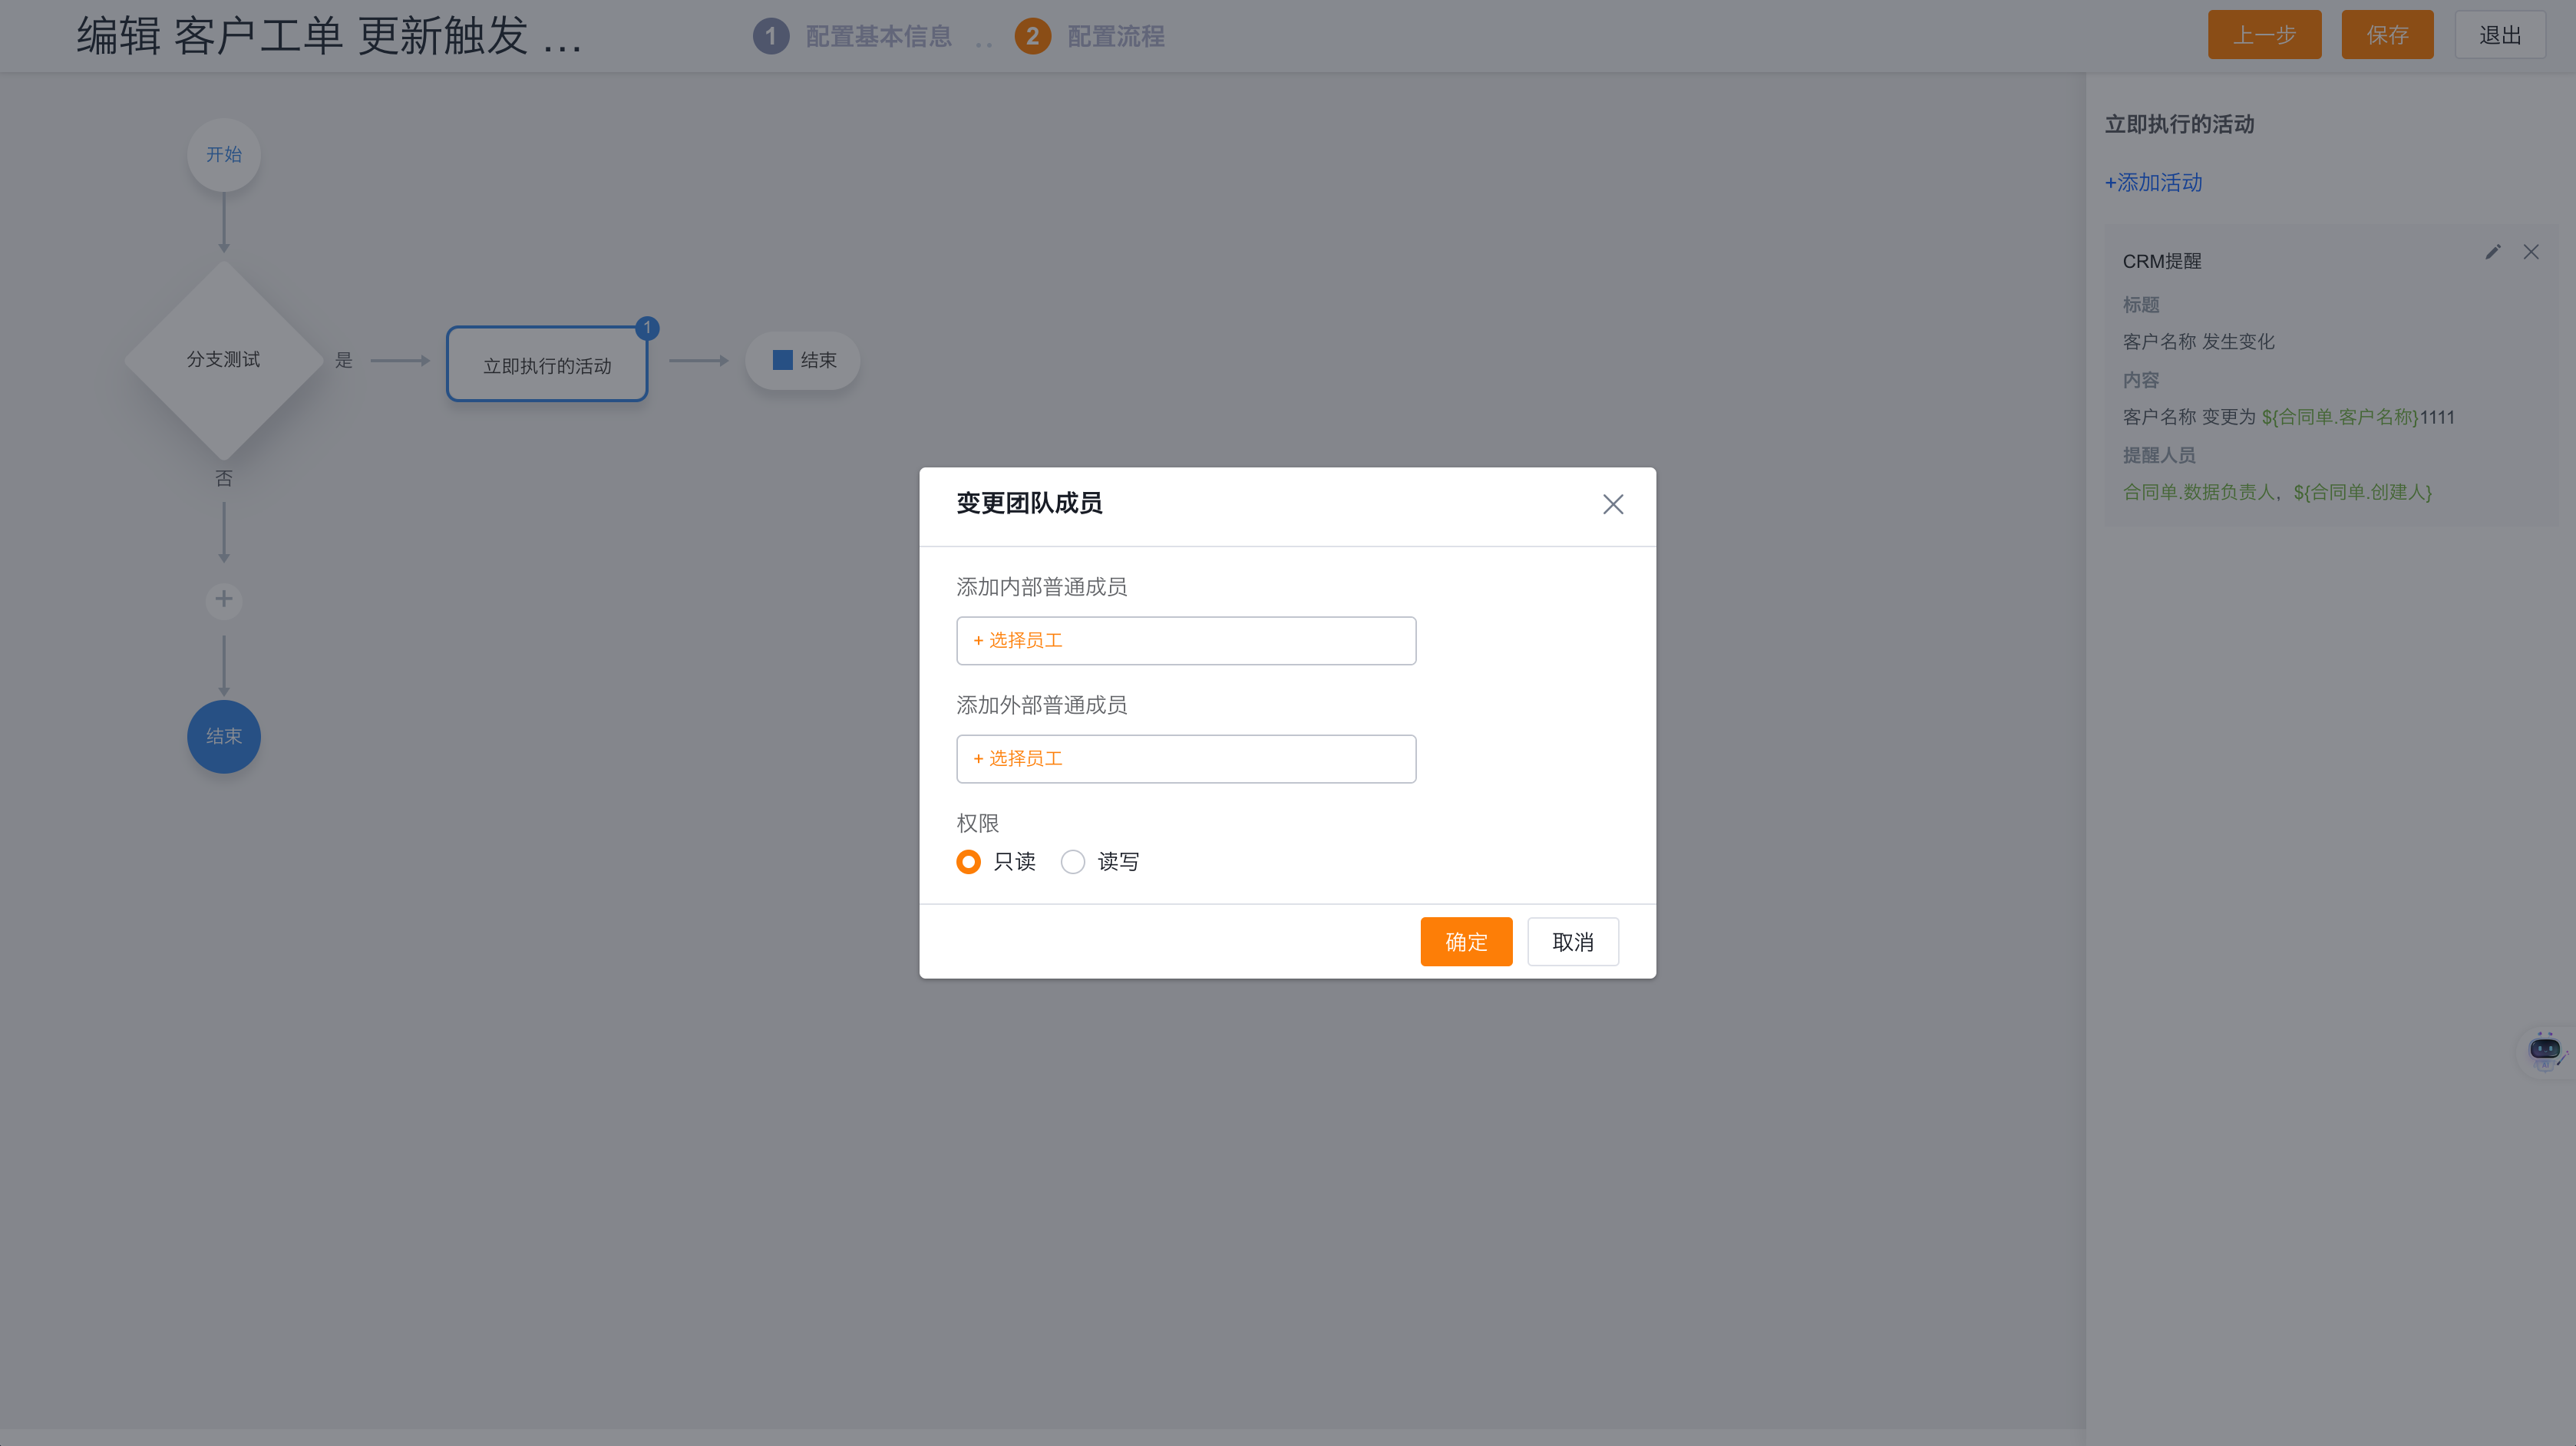This screenshot has height=1446, width=2576.
Task: Select the 立即执行的活动 node
Action: coord(547,364)
